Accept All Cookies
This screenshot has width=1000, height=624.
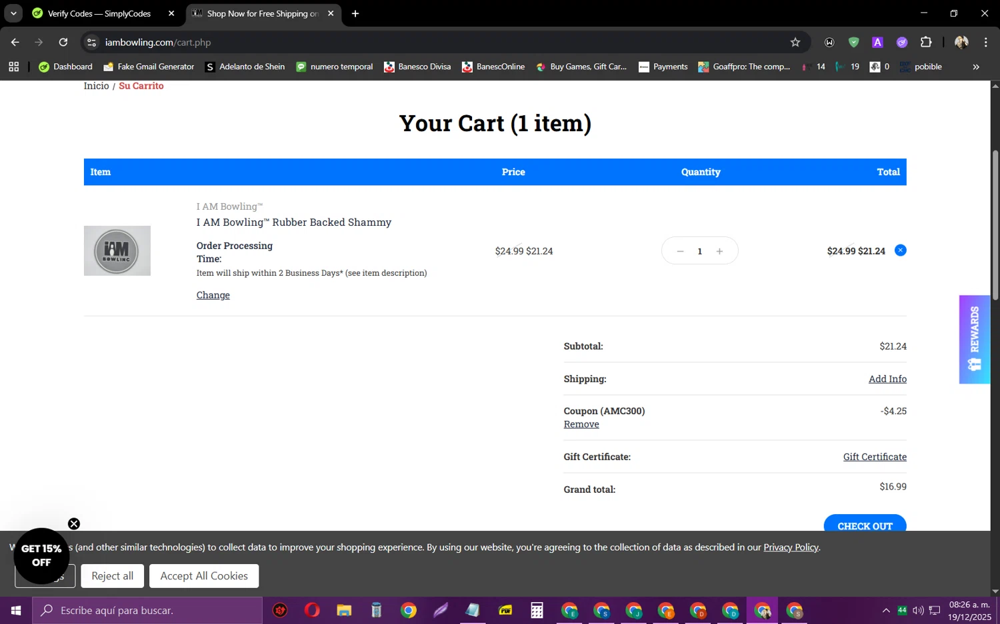[204, 576]
